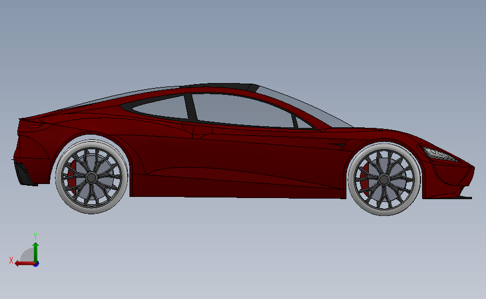The height and width of the screenshot is (299, 486).
Task: Select the rear wheel center hub
Action: tap(91, 177)
